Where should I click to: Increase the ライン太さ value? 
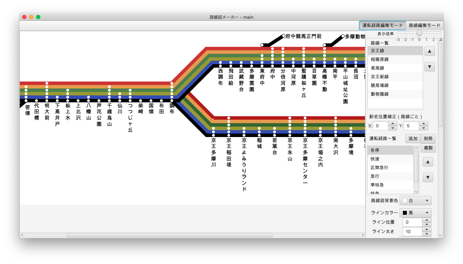tap(427, 229)
